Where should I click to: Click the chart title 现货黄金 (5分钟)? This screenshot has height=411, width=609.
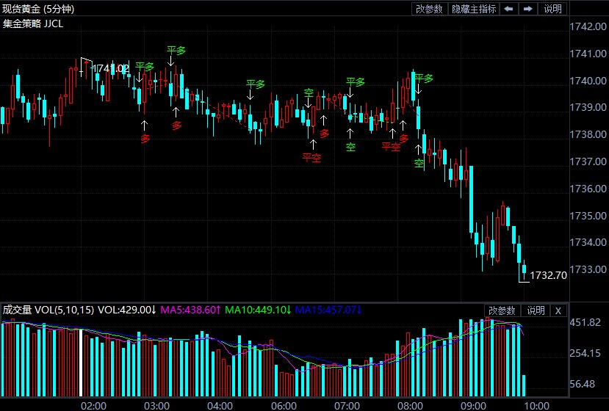(x=38, y=9)
